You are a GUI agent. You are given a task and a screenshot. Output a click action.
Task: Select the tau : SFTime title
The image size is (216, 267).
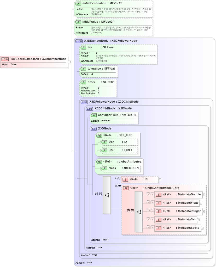tap(101, 47)
